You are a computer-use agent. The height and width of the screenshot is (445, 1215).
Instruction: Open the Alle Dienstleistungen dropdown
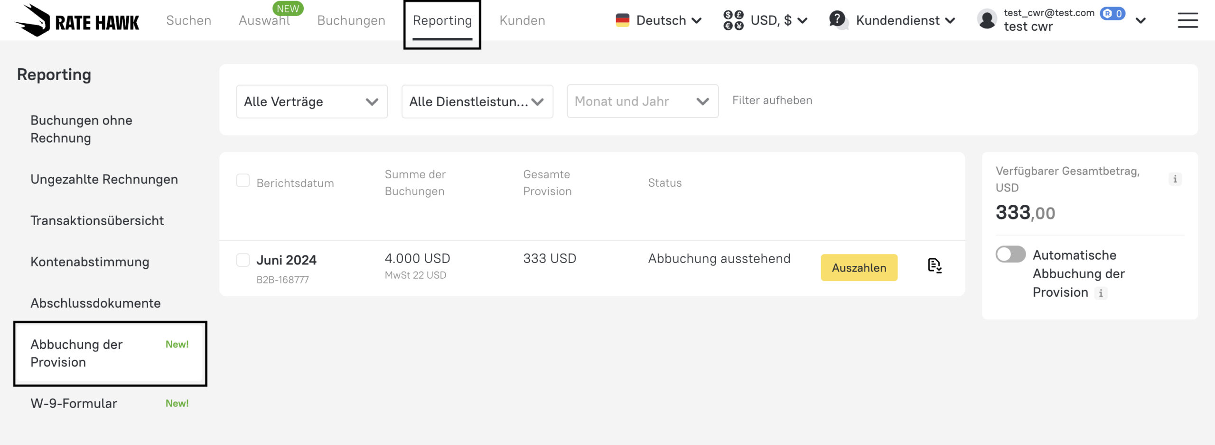[477, 101]
